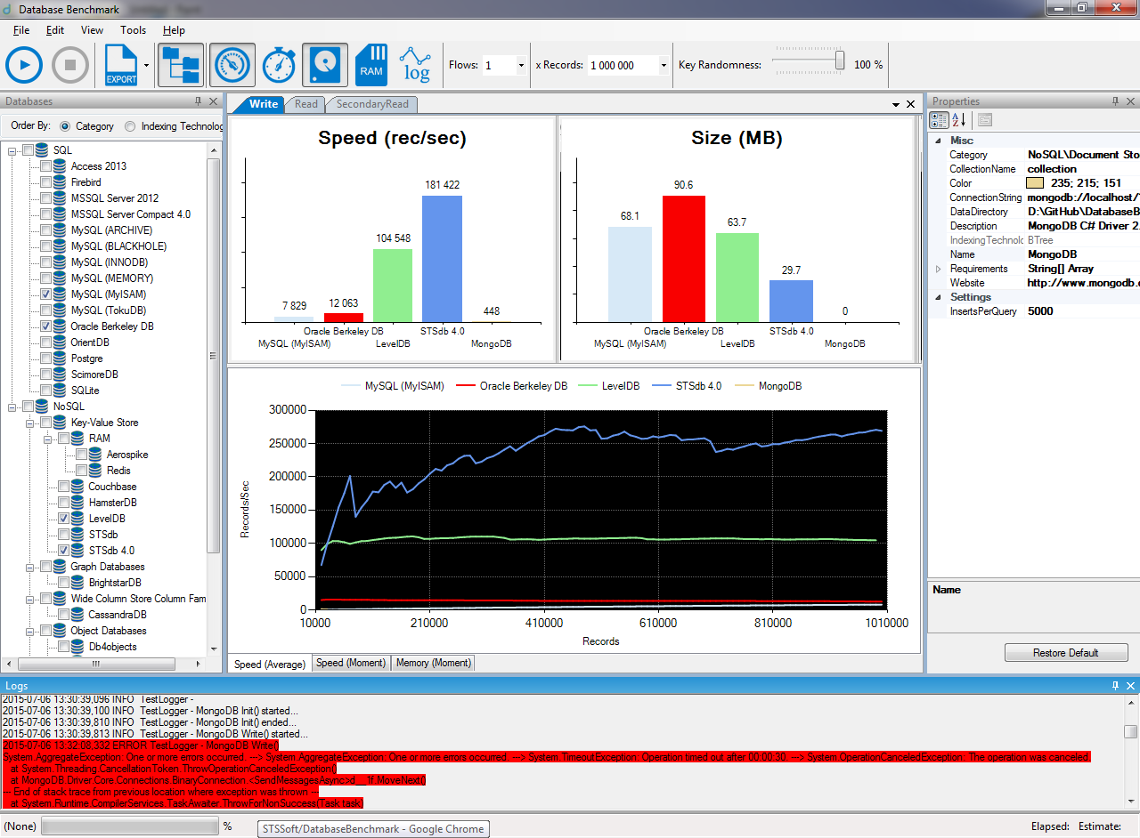Toggle the RAM memory chart icon

click(371, 65)
